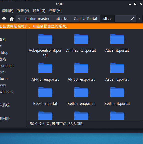143x144 pixels.
Task: Navigate to Captive Portal in path bar
Action: (x=86, y=19)
